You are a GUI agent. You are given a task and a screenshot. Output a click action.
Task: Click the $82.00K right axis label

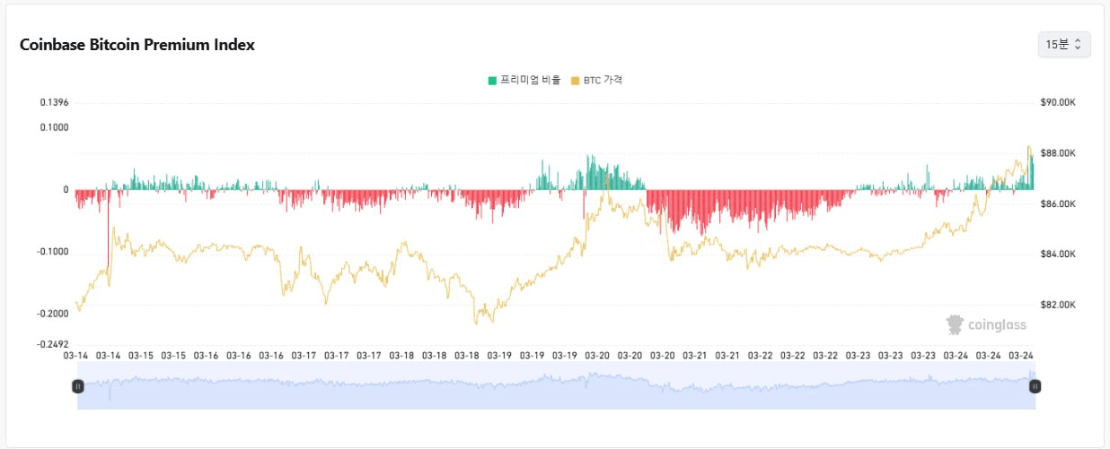1058,305
